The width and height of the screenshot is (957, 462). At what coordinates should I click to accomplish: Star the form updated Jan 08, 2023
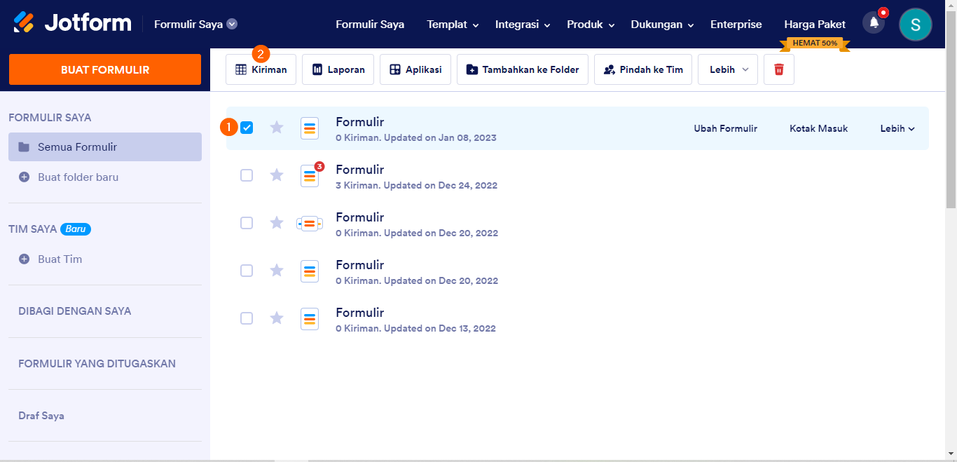click(x=277, y=128)
